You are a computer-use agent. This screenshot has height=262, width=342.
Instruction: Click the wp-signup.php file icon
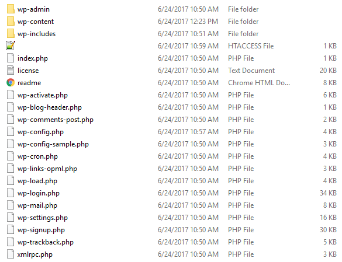pos(11,230)
